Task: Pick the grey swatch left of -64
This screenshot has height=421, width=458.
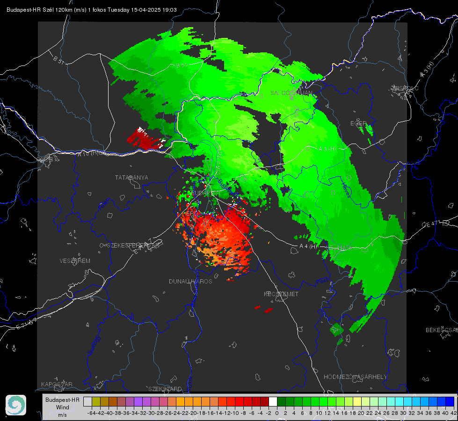Action: [x=87, y=402]
